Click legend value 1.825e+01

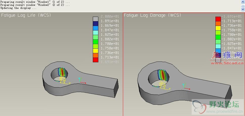[110, 35]
